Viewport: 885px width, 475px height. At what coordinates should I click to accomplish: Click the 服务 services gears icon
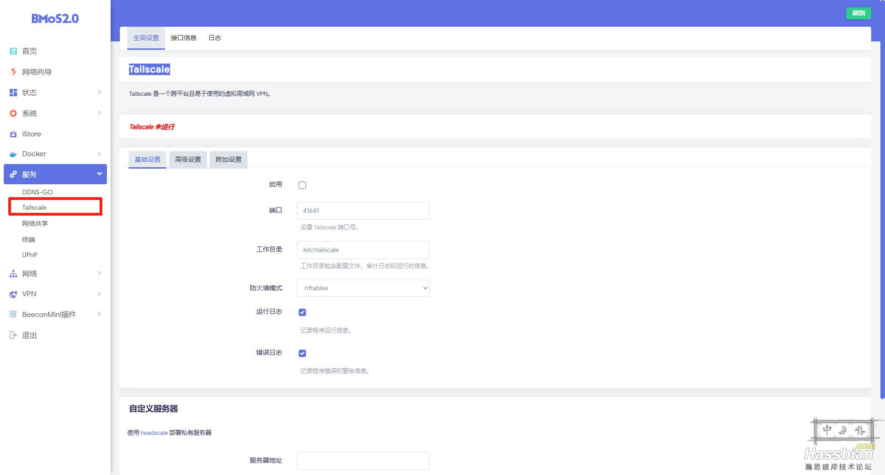[13, 174]
